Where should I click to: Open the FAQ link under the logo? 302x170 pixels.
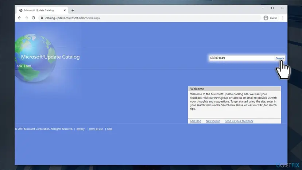(20, 66)
